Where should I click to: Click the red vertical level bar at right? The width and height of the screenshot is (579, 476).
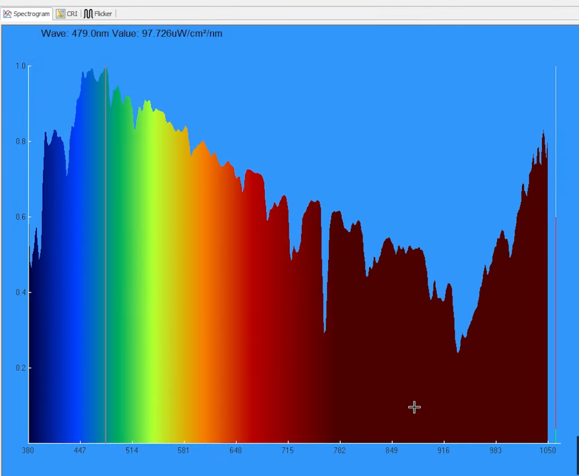click(556, 323)
